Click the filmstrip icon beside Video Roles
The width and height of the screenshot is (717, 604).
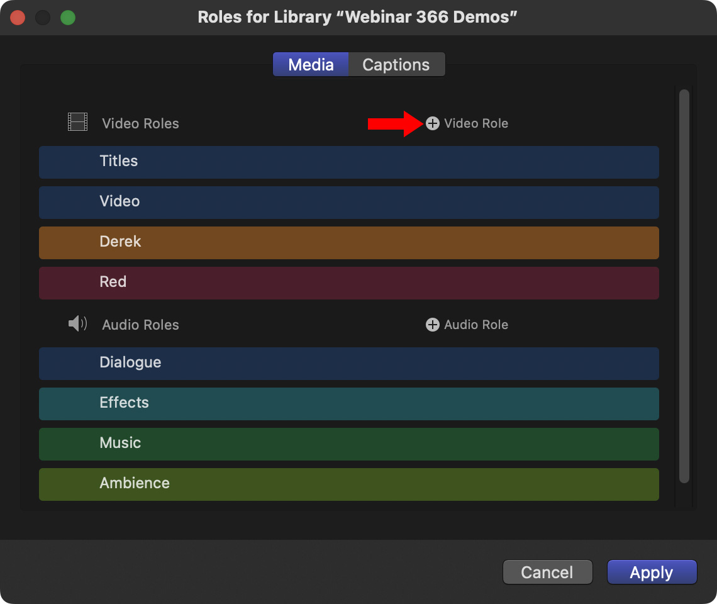(77, 122)
